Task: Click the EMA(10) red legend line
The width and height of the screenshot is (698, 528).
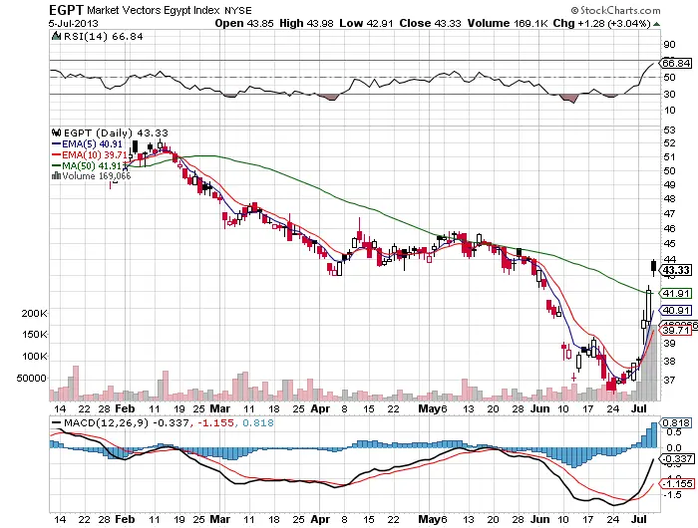Action: pos(56,154)
